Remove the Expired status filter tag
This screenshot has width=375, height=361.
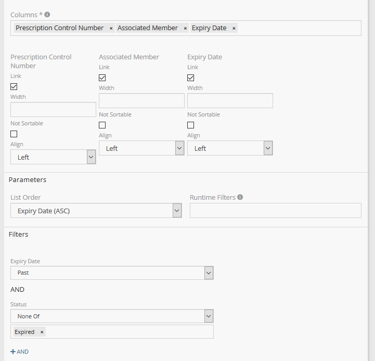(42, 332)
